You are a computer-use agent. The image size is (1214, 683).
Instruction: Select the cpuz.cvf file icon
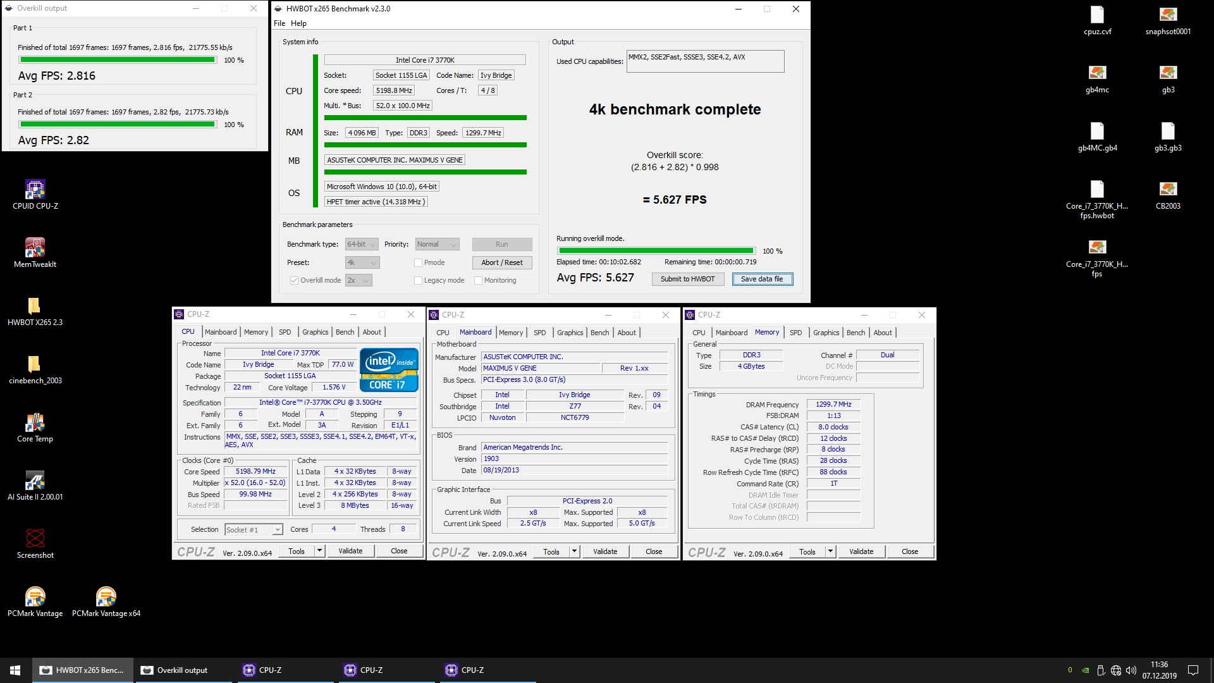click(x=1097, y=20)
